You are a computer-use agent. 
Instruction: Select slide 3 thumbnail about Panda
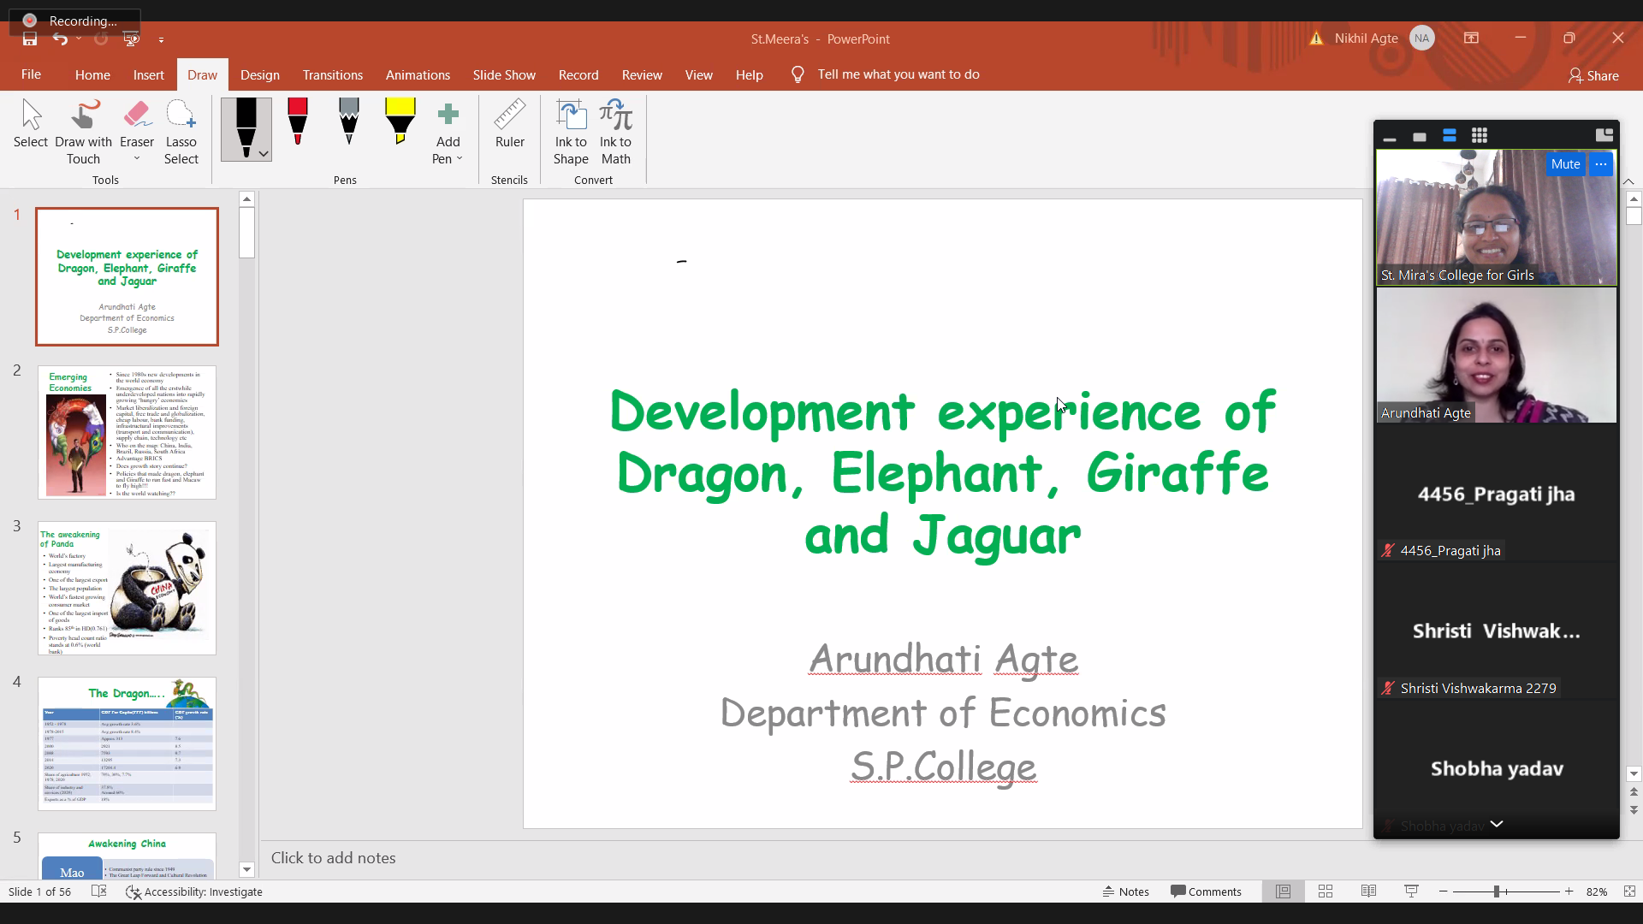point(127,588)
